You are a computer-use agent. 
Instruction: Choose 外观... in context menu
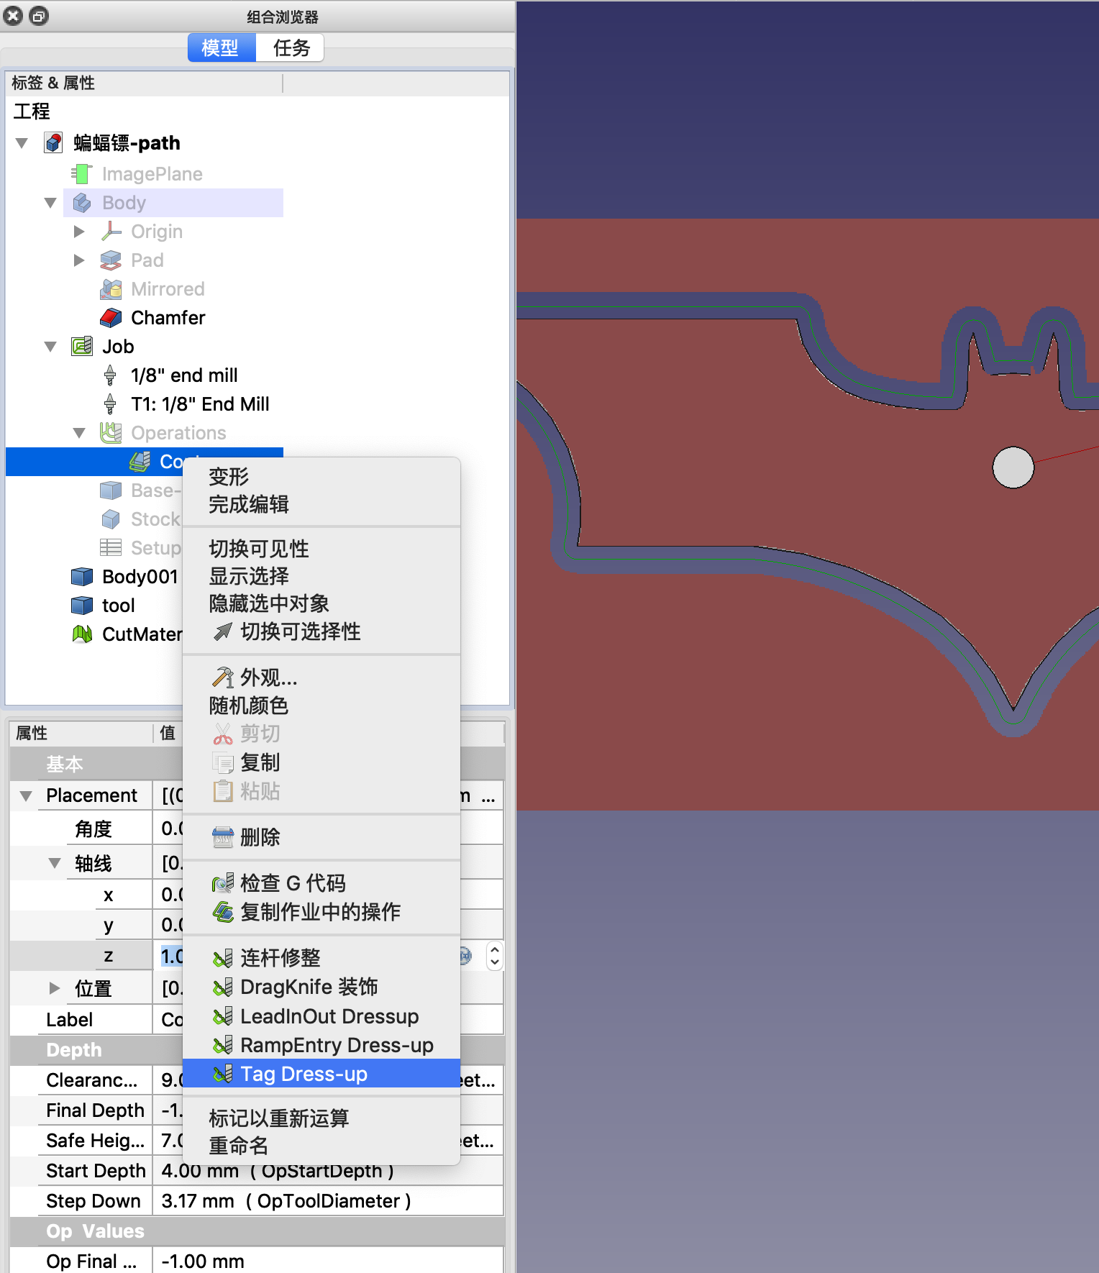pos(322,677)
